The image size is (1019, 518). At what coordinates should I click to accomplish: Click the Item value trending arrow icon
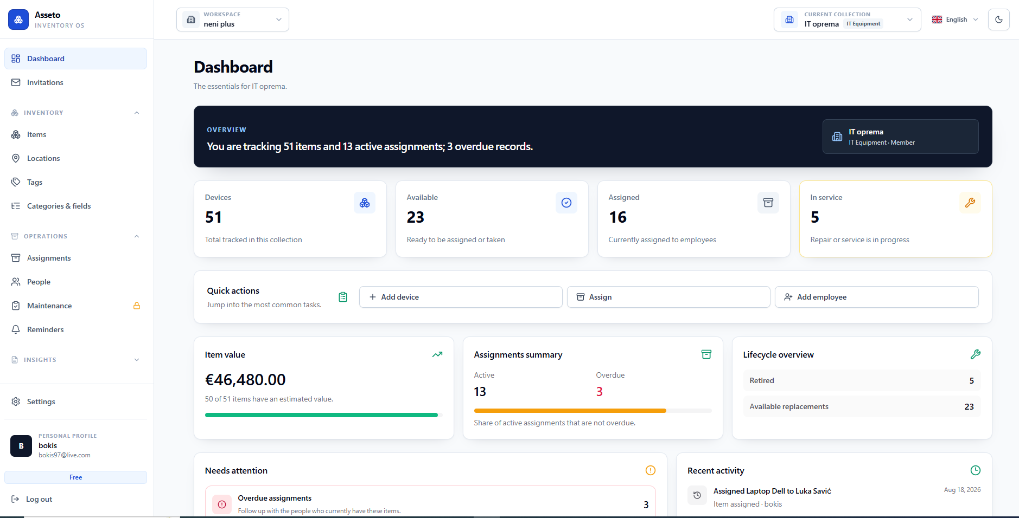pos(437,354)
